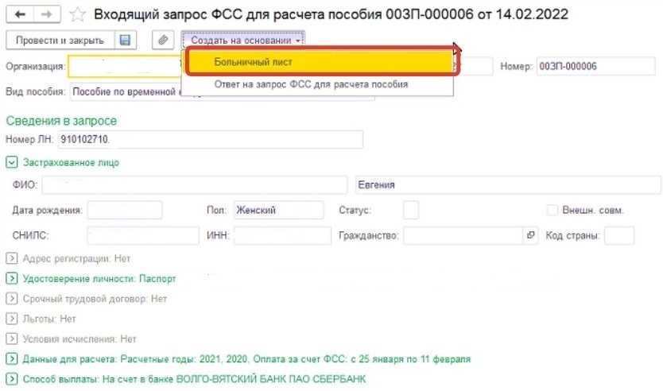Image resolution: width=663 pixels, height=391 pixels.
Task: Select Больничный лист menu item
Action: click(321, 61)
